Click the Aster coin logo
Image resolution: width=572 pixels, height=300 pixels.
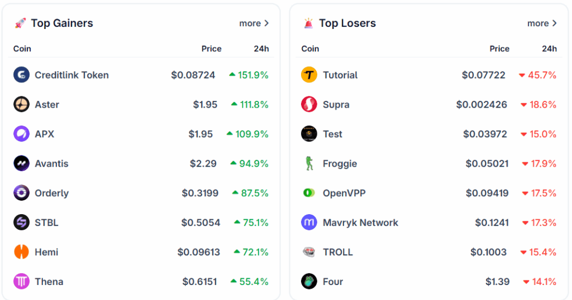[x=21, y=104]
